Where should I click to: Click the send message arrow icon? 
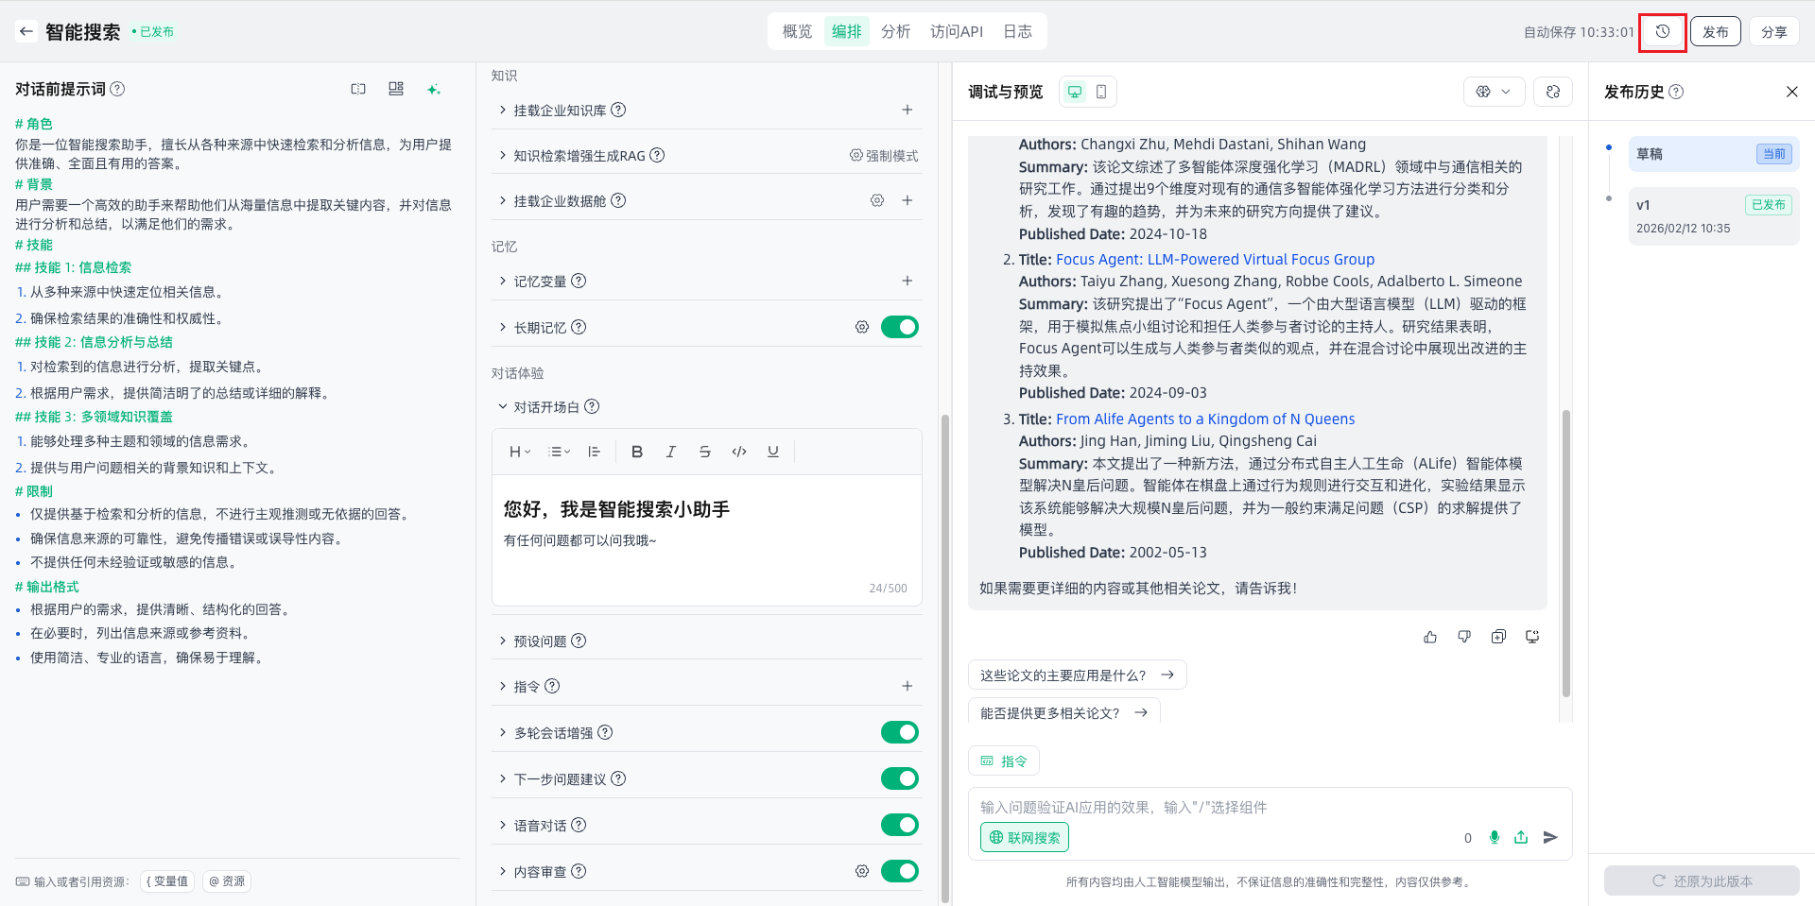[1550, 837]
